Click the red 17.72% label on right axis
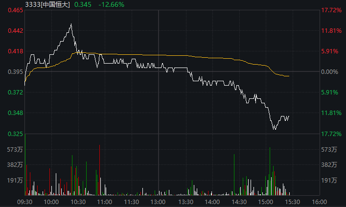This screenshot has height=207, width=346. [x=331, y=10]
